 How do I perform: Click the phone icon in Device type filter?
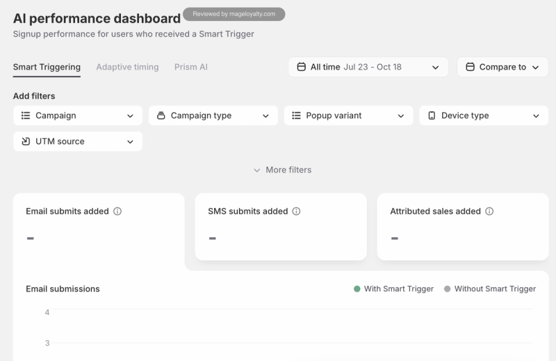pyautogui.click(x=432, y=115)
